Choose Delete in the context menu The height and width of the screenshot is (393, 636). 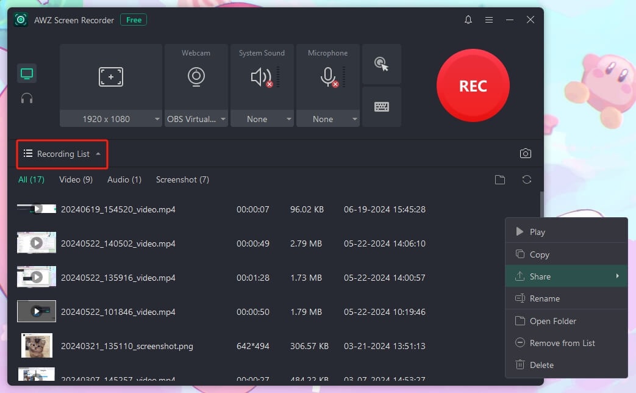[x=566, y=365]
